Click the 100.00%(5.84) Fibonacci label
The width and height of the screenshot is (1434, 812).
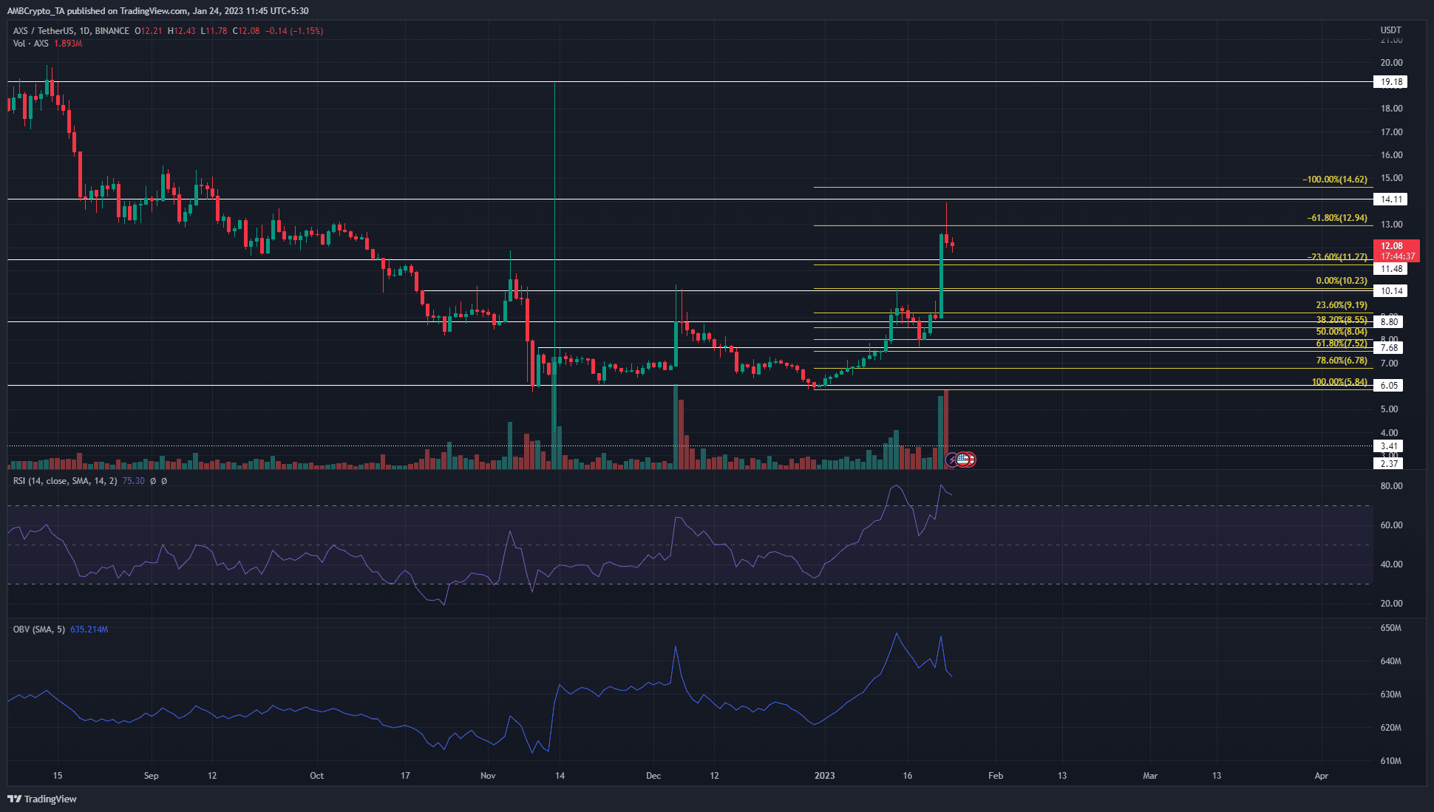coord(1339,382)
